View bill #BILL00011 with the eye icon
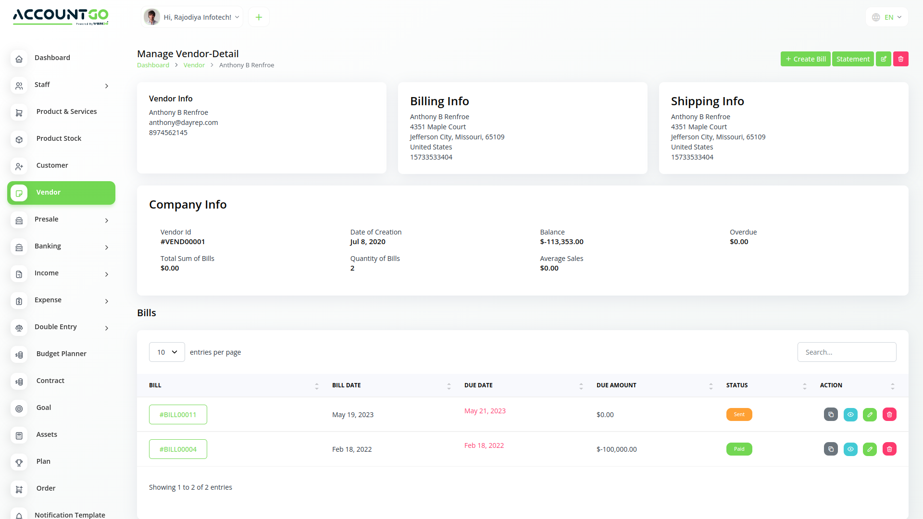The image size is (923, 519). tap(850, 414)
